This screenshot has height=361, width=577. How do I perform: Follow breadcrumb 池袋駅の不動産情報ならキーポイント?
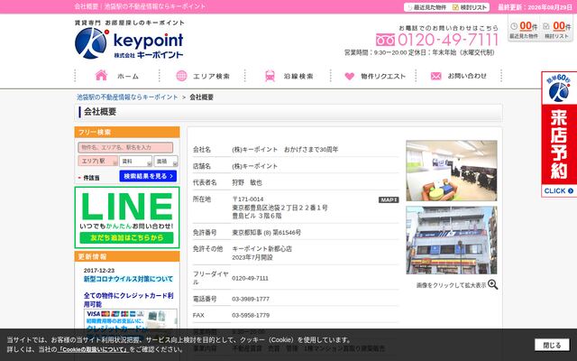pyautogui.click(x=127, y=97)
